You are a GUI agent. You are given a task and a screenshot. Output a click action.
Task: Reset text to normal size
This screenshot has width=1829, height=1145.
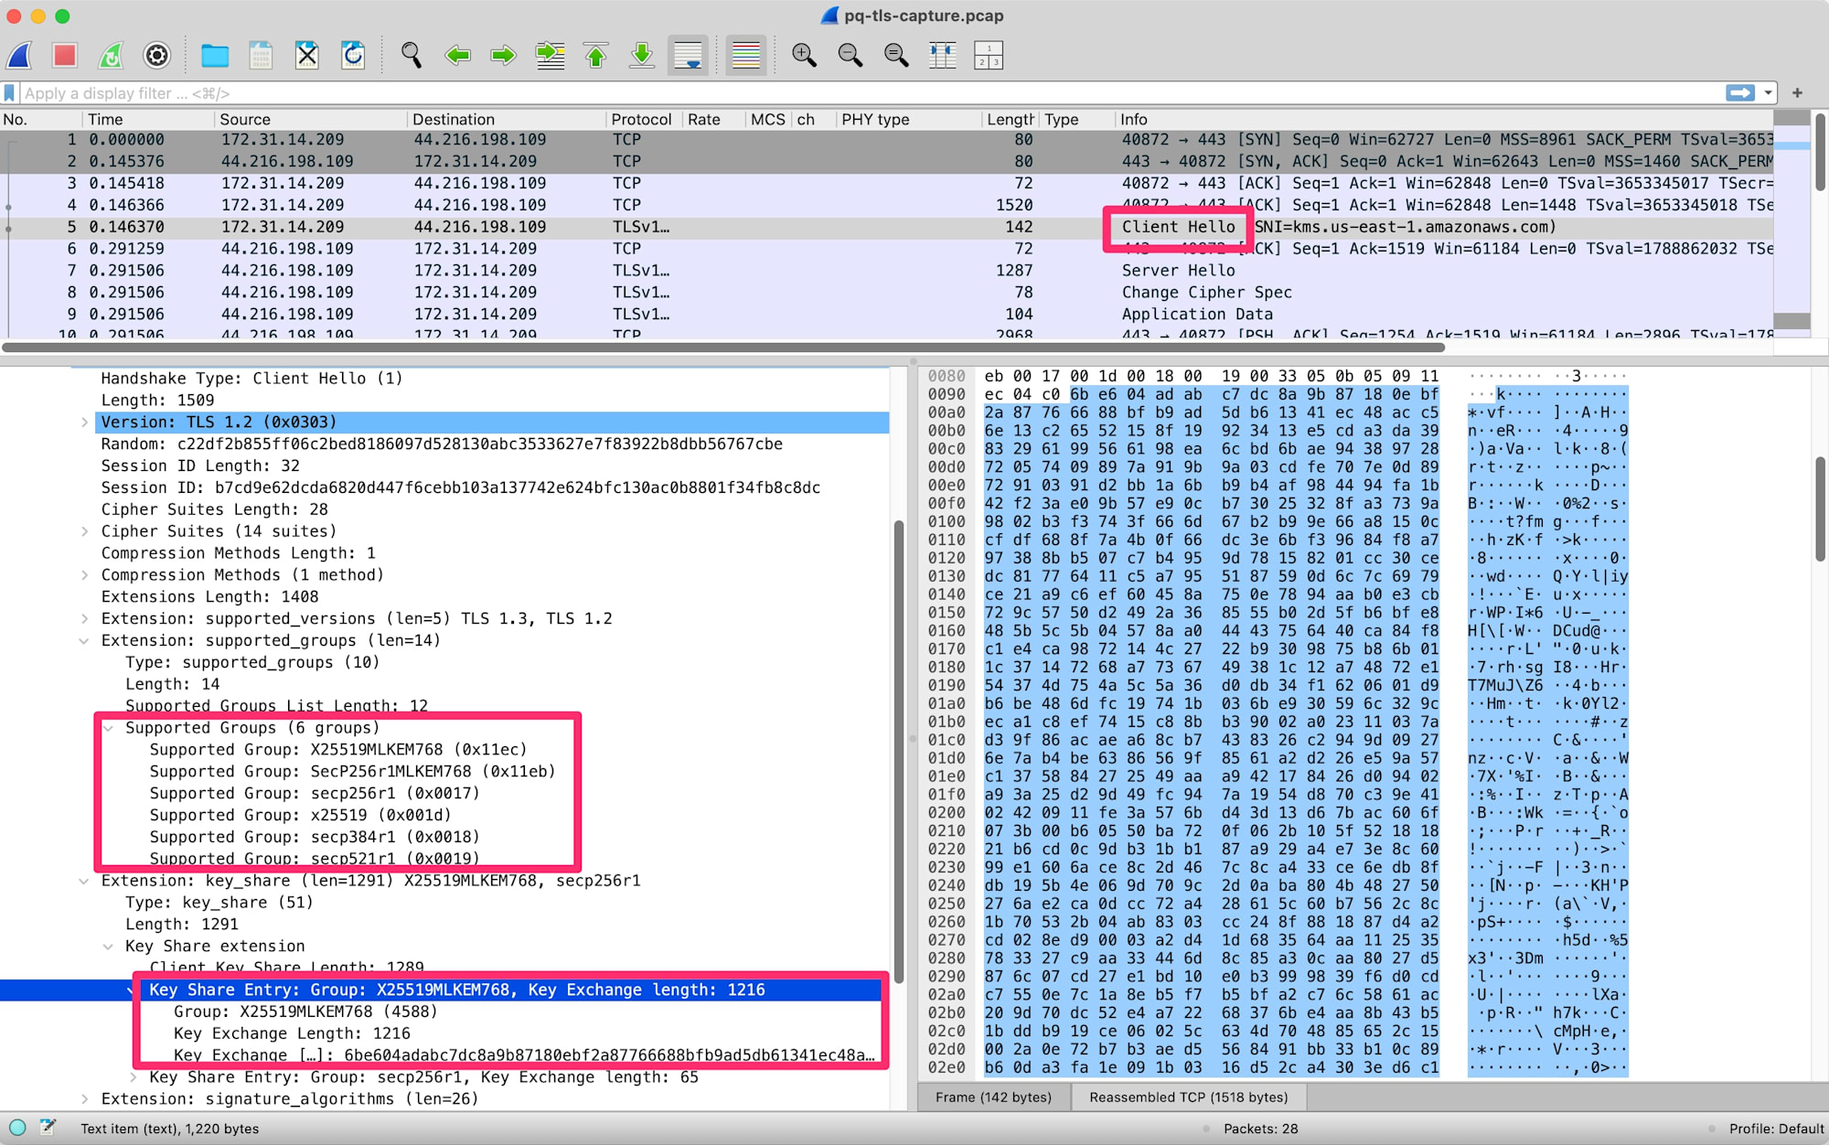coord(896,56)
